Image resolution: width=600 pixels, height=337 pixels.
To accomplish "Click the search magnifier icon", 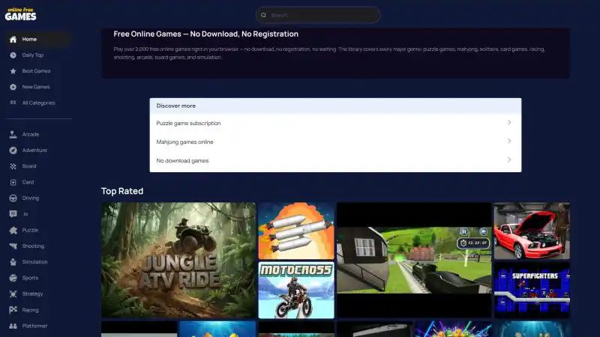I will pos(263,15).
